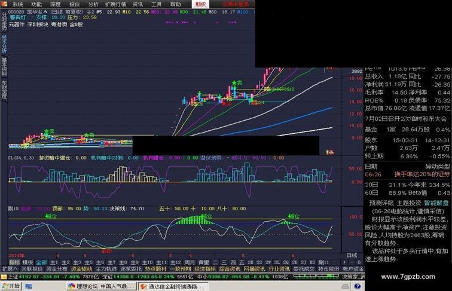Open the 热点题材 tab

pyautogui.click(x=155, y=269)
